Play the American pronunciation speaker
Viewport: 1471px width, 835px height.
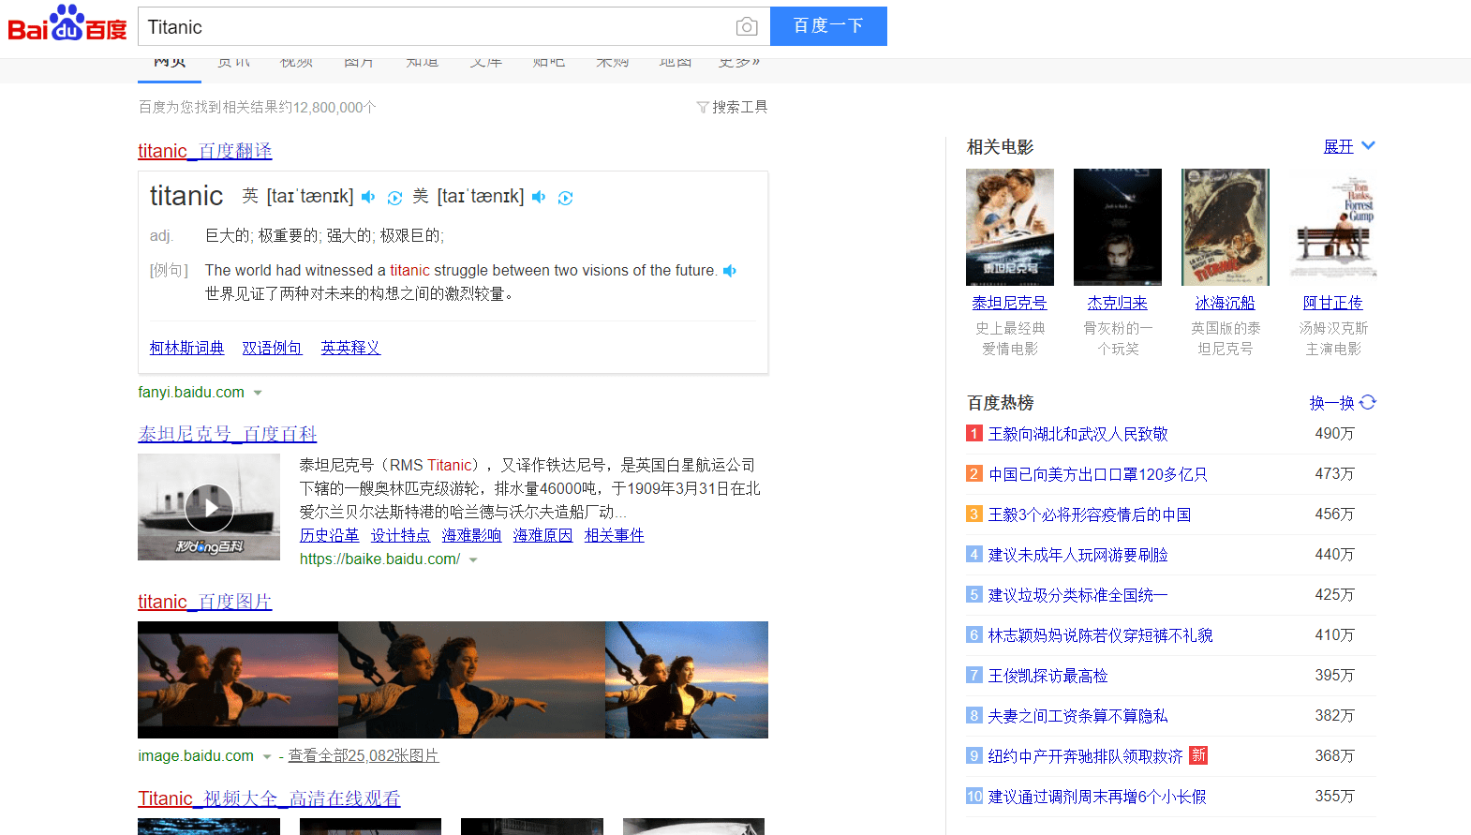pos(539,197)
